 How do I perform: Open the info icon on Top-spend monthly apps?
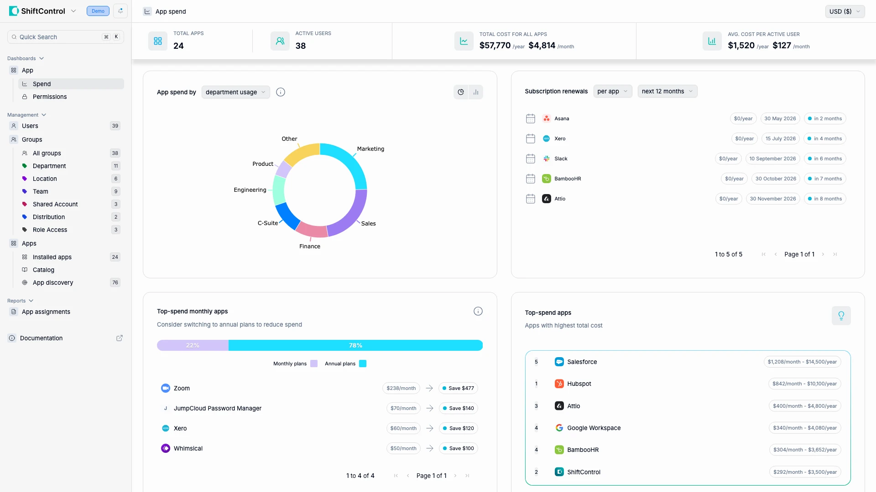(478, 311)
